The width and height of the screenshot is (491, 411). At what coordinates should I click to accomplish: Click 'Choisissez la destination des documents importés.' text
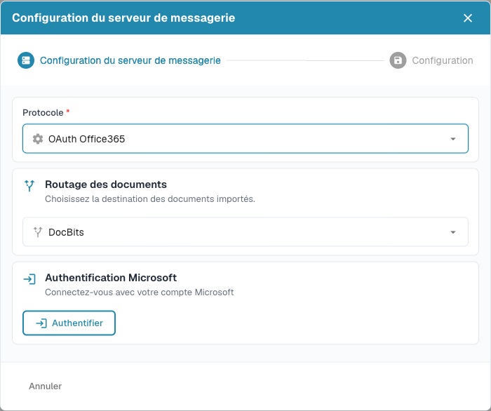click(150, 199)
